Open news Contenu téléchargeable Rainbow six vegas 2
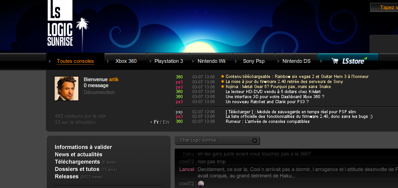The width and height of the screenshot is (398, 188). pos(297,77)
